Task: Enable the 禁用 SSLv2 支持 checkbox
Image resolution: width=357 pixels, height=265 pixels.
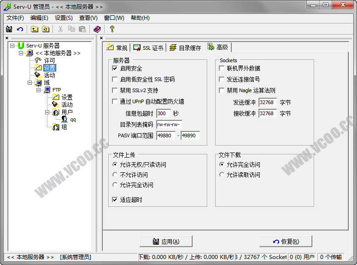Action: pyautogui.click(x=115, y=90)
